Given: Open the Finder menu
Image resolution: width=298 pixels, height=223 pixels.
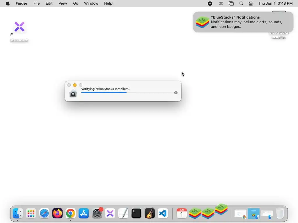Looking at the screenshot, I should [x=21, y=3].
